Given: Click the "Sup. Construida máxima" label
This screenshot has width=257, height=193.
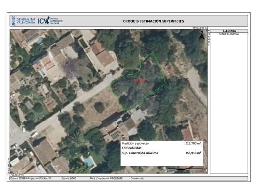Looking at the screenshot, I should (x=140, y=153).
